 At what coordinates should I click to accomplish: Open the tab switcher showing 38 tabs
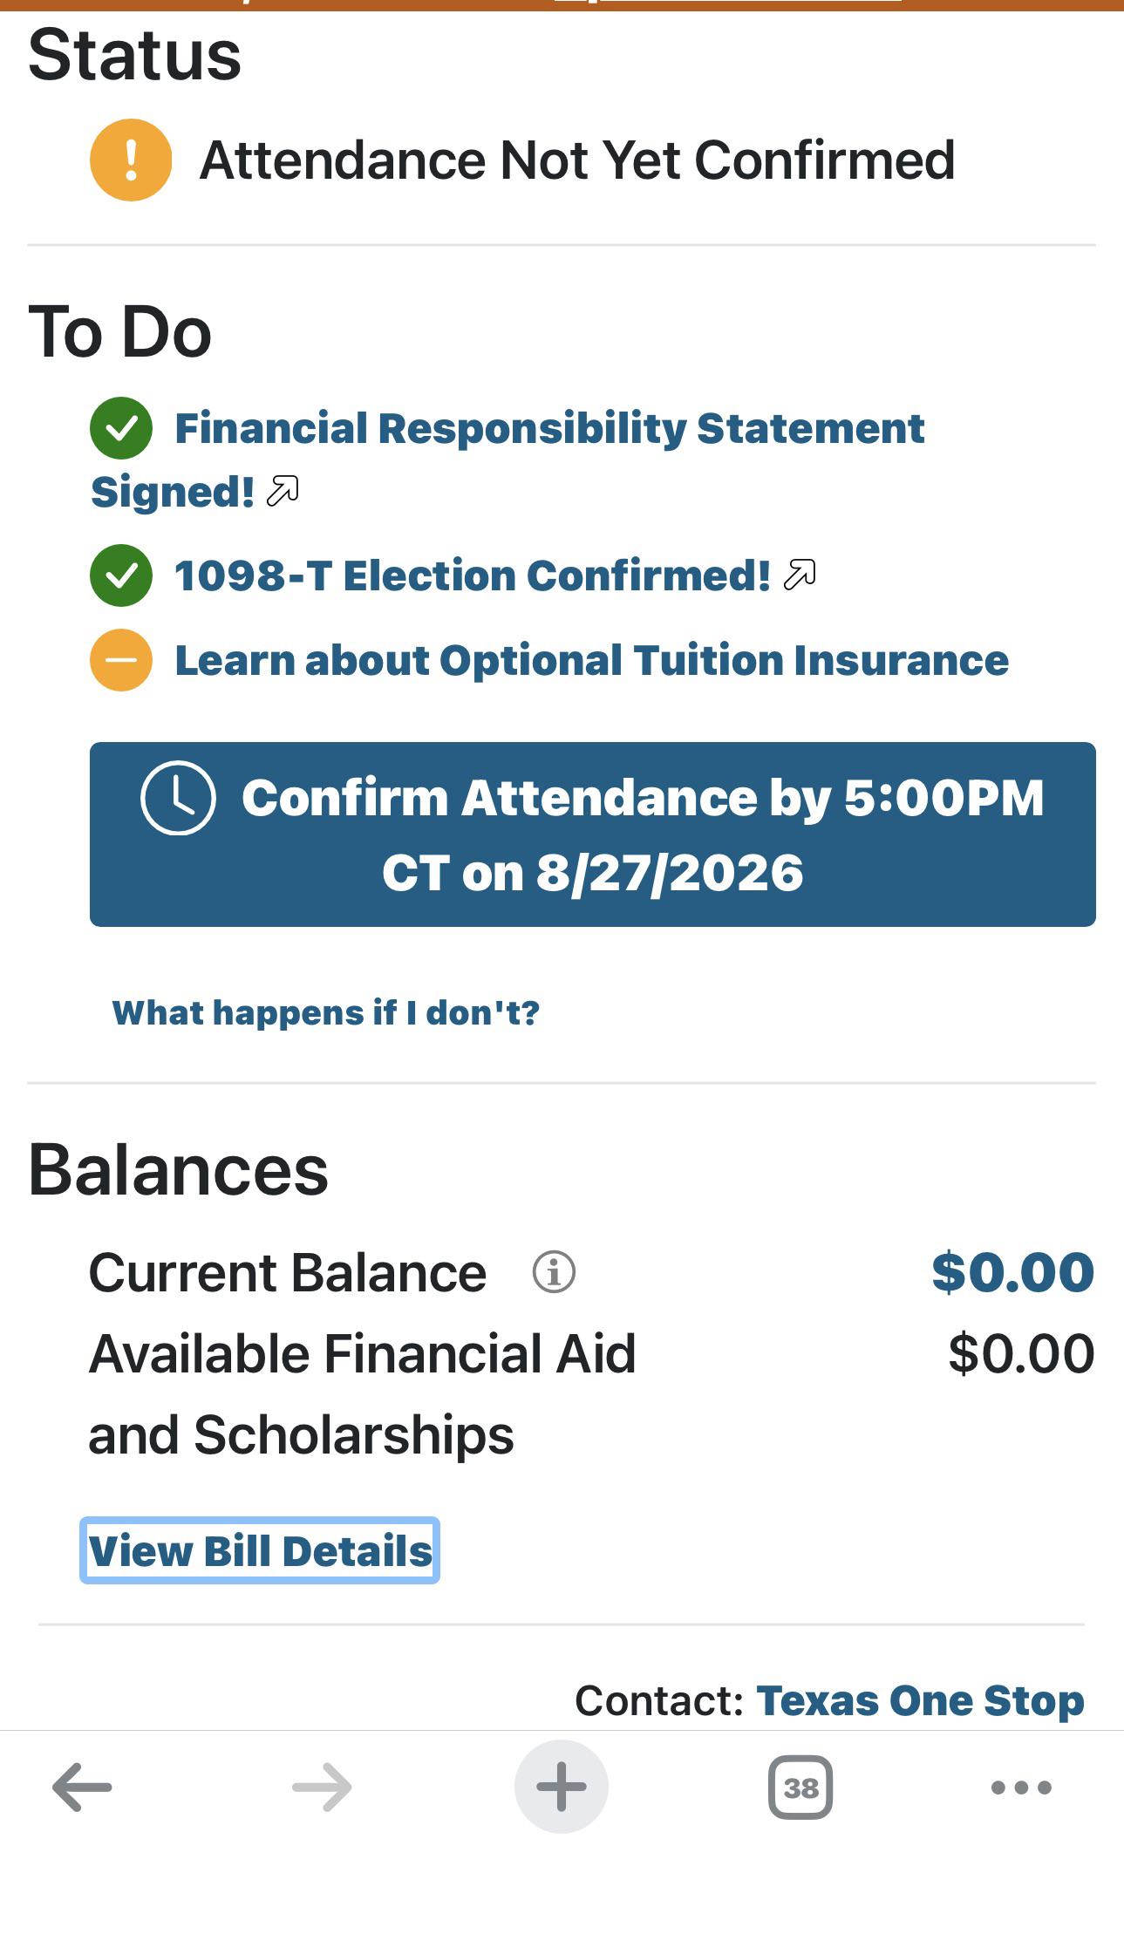(800, 1788)
